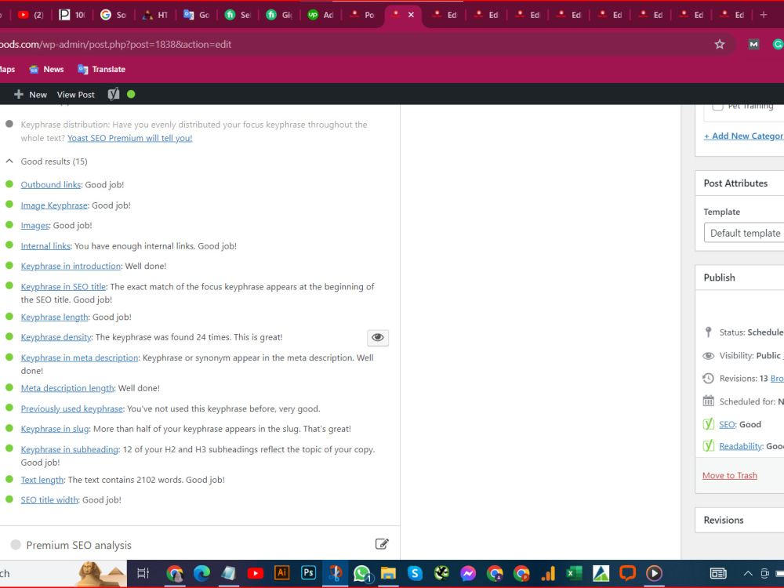Screen dimensions: 784x588
Task: Click the Move to Trash link
Action: tap(729, 476)
